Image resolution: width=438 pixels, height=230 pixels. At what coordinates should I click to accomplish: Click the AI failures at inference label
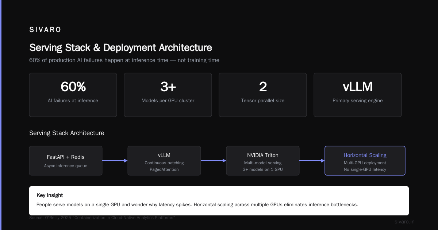73,100
